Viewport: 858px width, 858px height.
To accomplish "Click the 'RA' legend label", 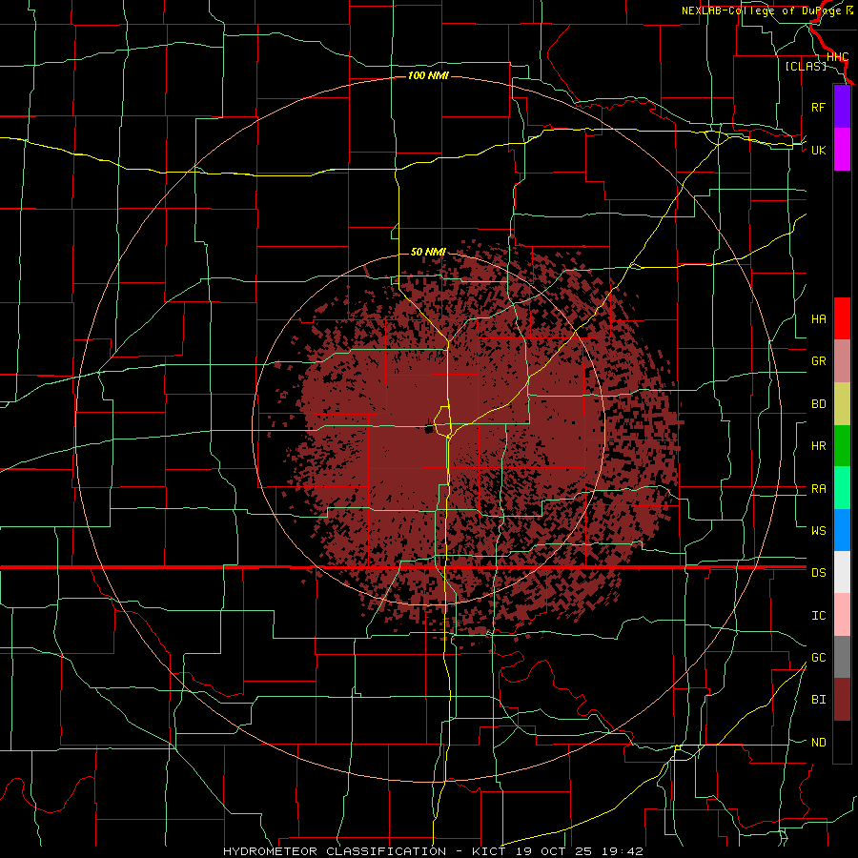I will (819, 489).
